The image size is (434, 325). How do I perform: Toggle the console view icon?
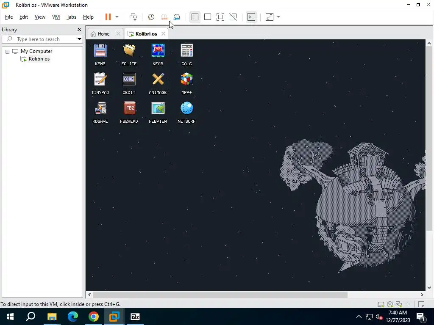(251, 17)
